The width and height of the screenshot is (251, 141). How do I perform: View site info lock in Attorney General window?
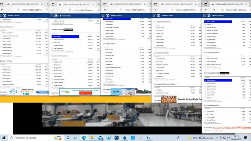pos(70,10)
